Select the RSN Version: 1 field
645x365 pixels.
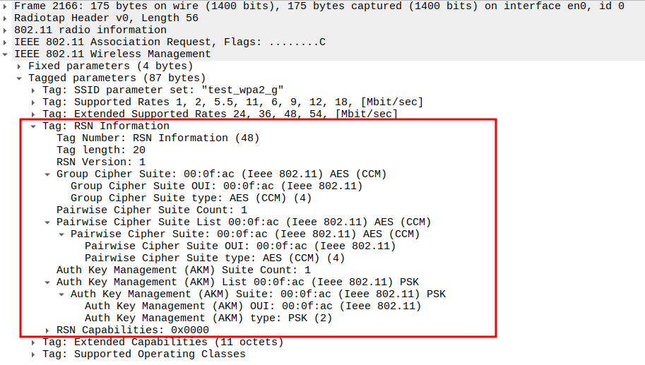pyautogui.click(x=101, y=162)
